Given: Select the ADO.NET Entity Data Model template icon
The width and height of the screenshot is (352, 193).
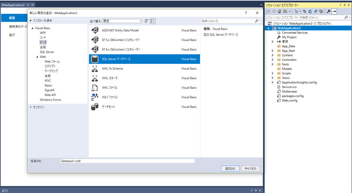Looking at the screenshot, I should [95, 30].
